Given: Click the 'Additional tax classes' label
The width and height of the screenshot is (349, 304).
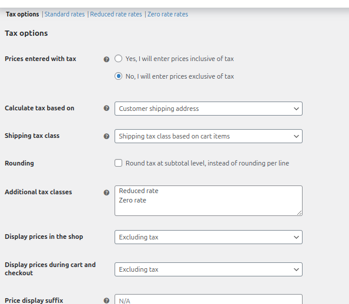Looking at the screenshot, I should pos(38,192).
